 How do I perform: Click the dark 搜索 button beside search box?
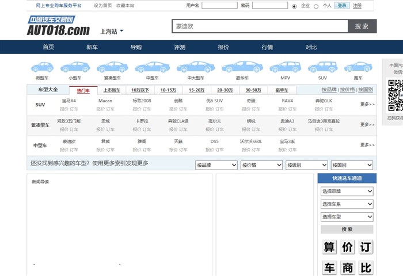pos(362,26)
